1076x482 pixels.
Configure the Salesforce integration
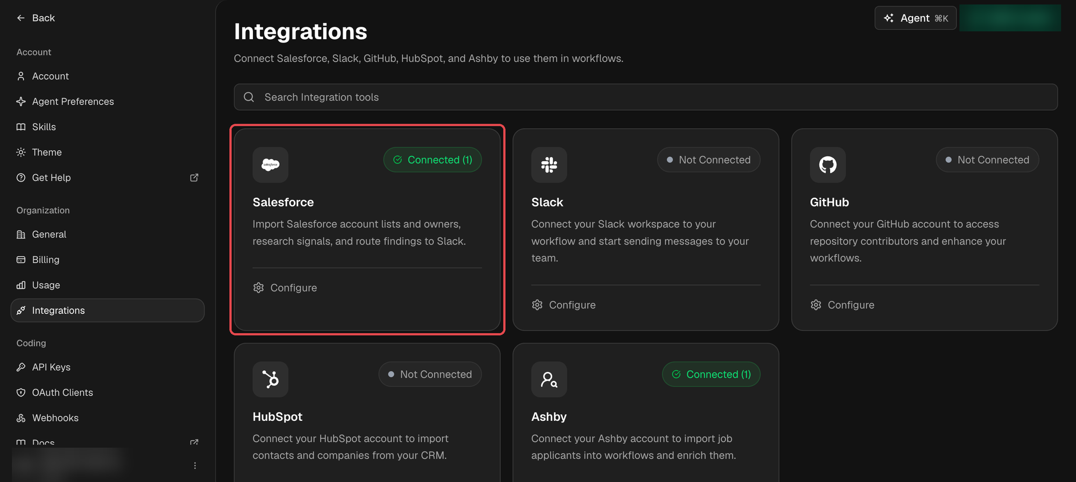tap(285, 288)
